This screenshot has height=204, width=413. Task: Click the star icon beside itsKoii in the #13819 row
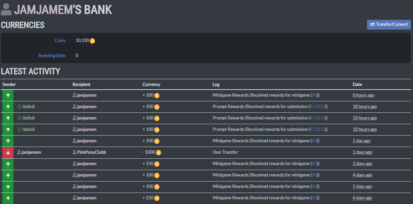pos(19,118)
